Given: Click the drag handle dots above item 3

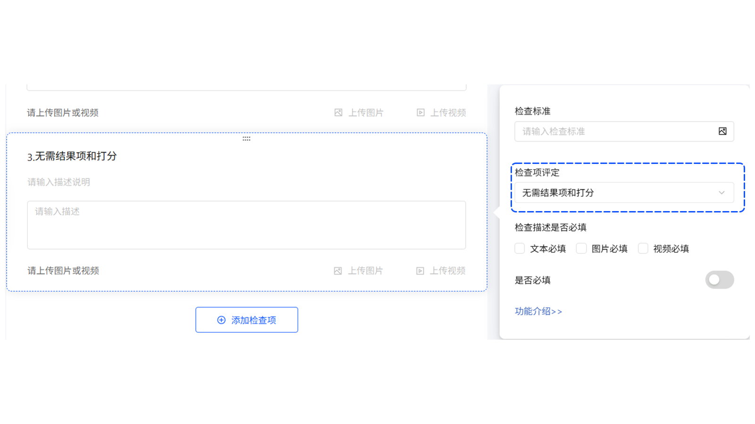Looking at the screenshot, I should (x=246, y=139).
